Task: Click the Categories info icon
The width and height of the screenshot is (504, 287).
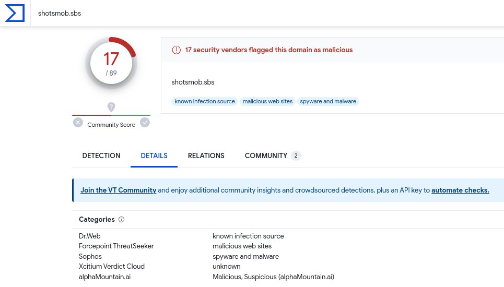Action: click(x=122, y=220)
